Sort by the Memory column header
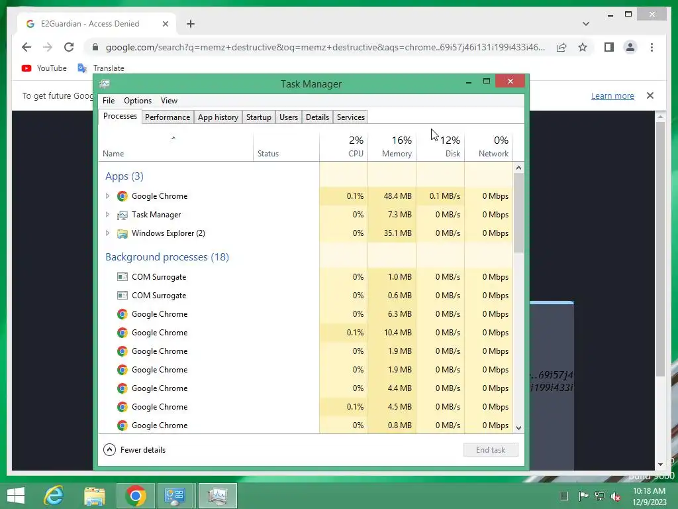This screenshot has width=678, height=509. (x=392, y=147)
